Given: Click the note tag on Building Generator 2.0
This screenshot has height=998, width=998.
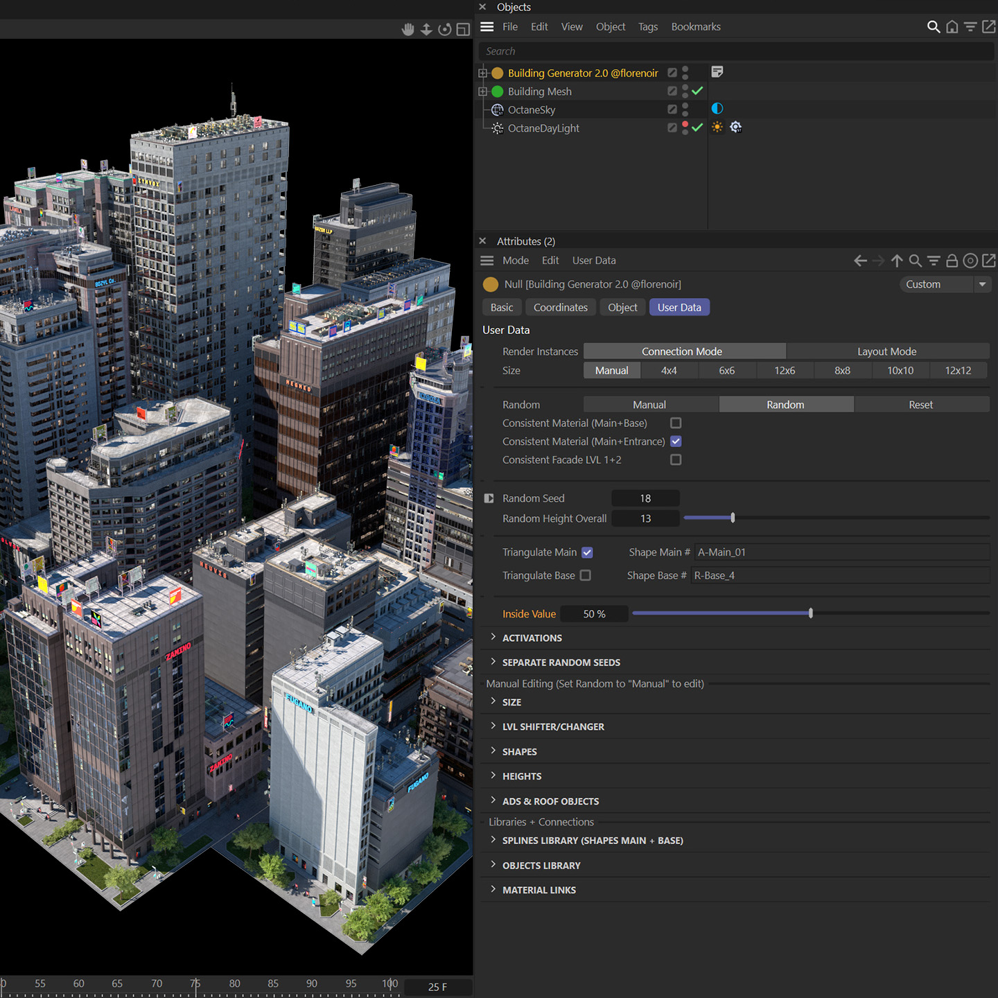Looking at the screenshot, I should 717,71.
